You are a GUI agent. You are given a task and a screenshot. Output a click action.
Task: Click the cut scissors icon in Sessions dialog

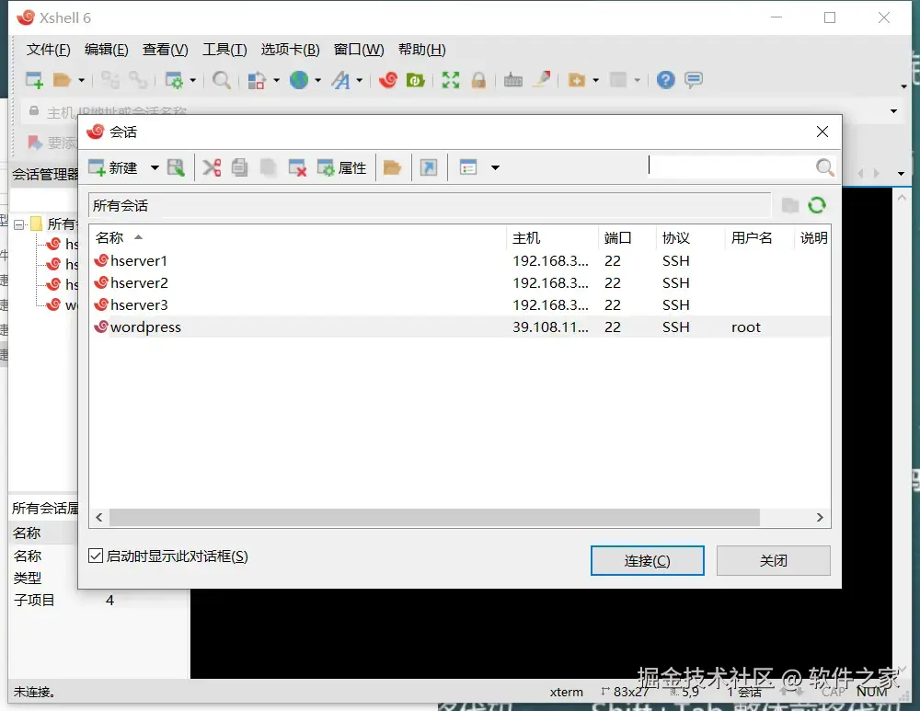tap(212, 167)
